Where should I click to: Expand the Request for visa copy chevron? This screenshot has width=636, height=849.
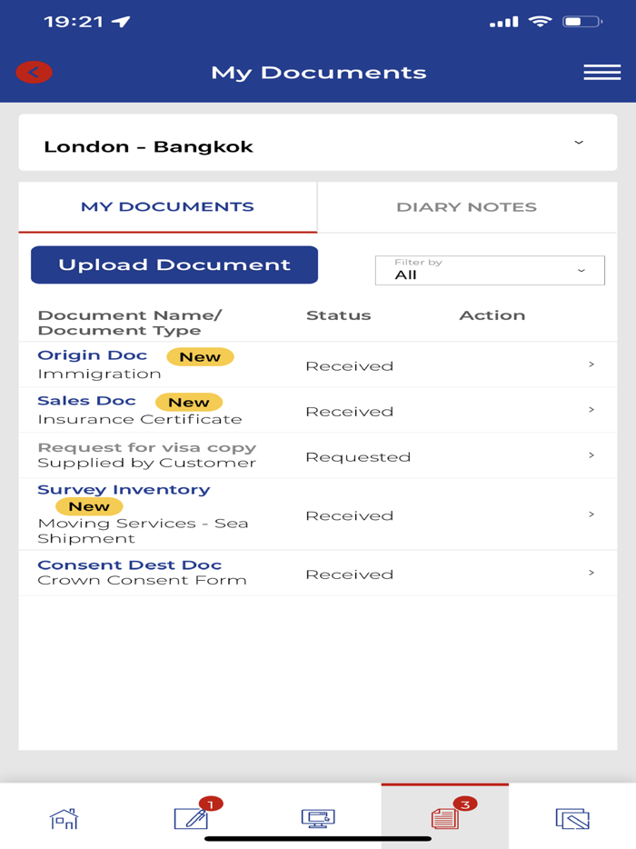point(591,455)
